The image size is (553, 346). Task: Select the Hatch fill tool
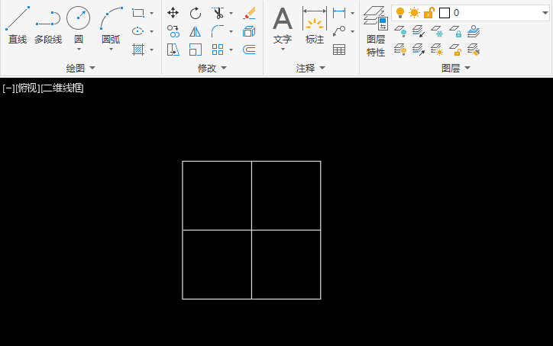138,50
